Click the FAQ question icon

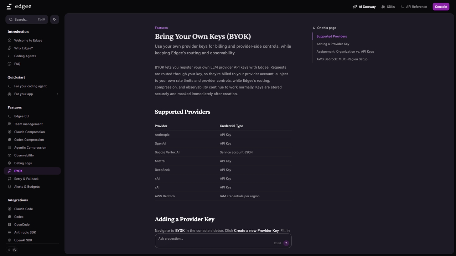coord(10,64)
